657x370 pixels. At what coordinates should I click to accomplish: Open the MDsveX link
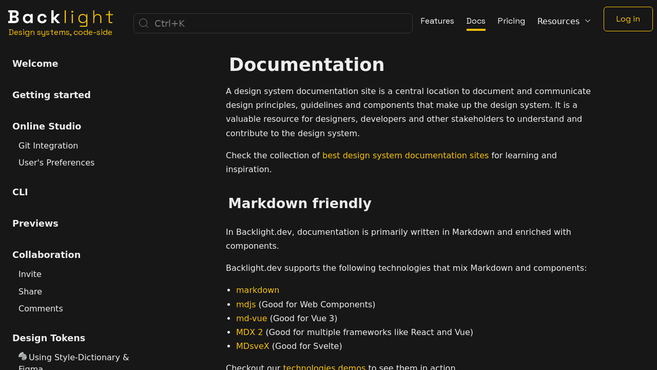(253, 346)
